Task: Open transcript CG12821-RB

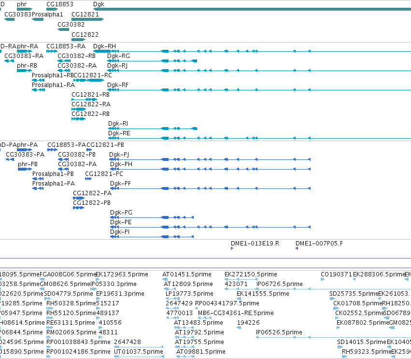Action: coord(85,100)
